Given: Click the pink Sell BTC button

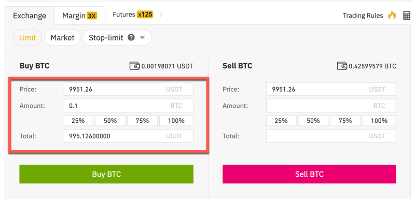Looking at the screenshot, I should (x=309, y=174).
